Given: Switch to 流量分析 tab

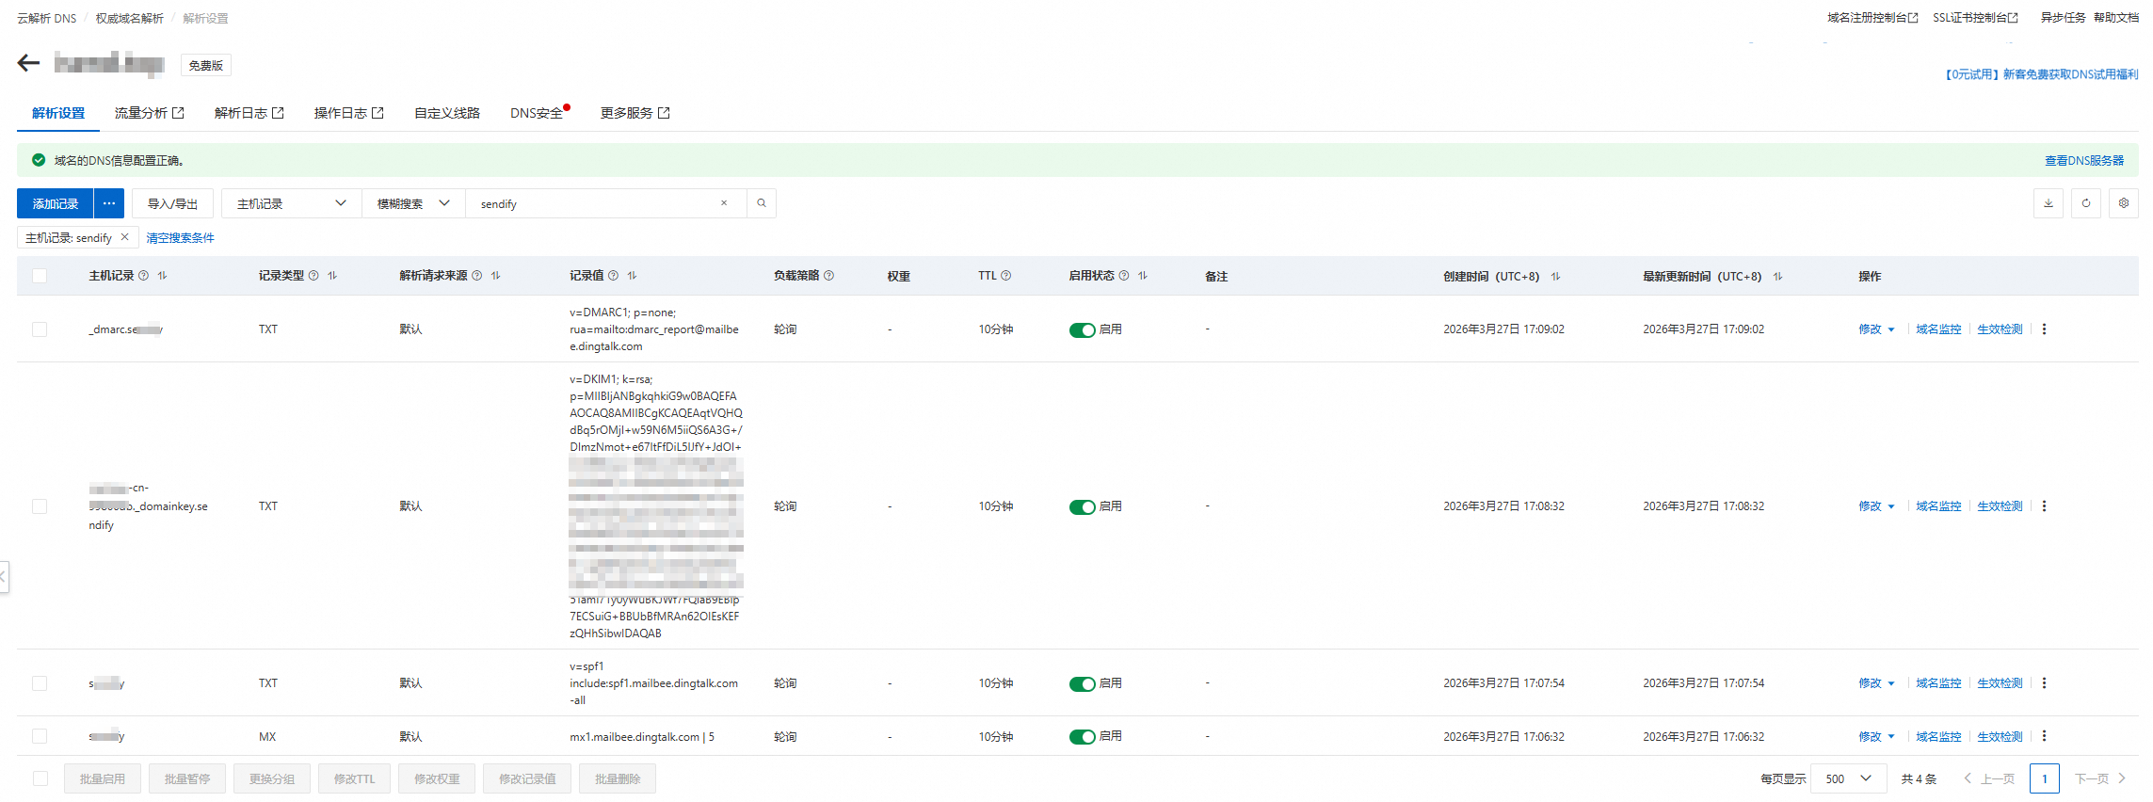Looking at the screenshot, I should [x=150, y=113].
